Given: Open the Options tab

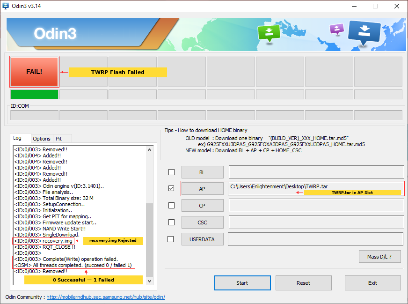Looking at the screenshot, I should (x=42, y=139).
